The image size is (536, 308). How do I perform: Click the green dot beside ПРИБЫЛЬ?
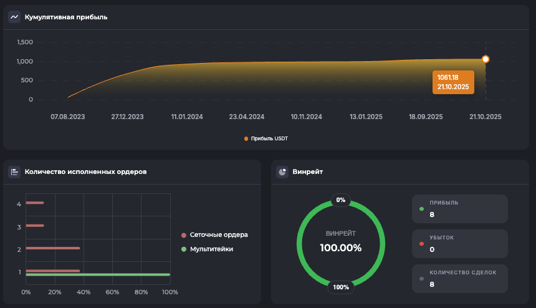422,209
